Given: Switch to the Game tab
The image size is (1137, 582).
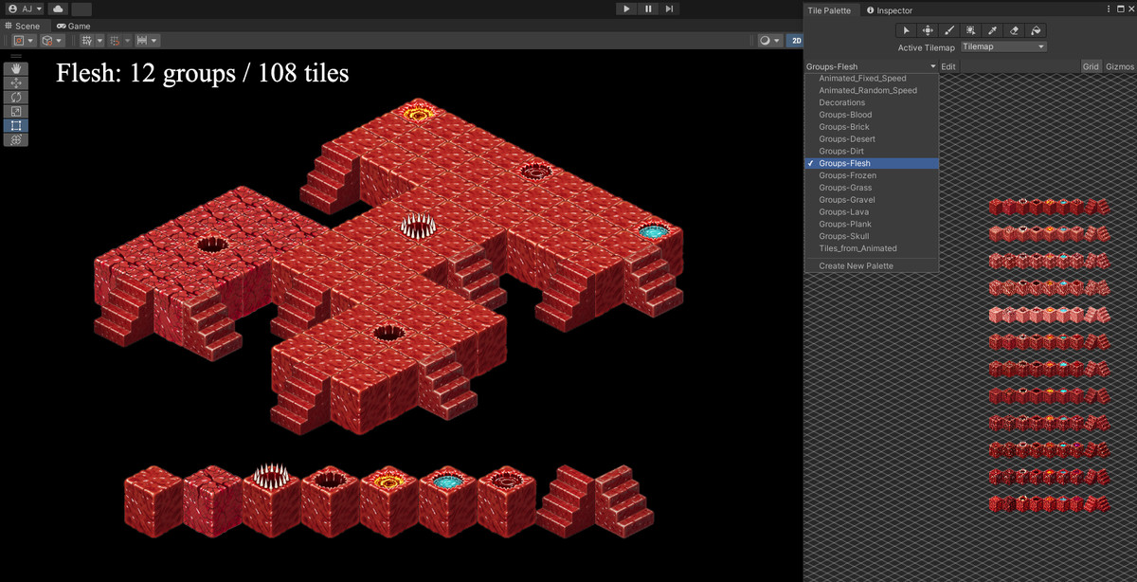Looking at the screenshot, I should 74,26.
